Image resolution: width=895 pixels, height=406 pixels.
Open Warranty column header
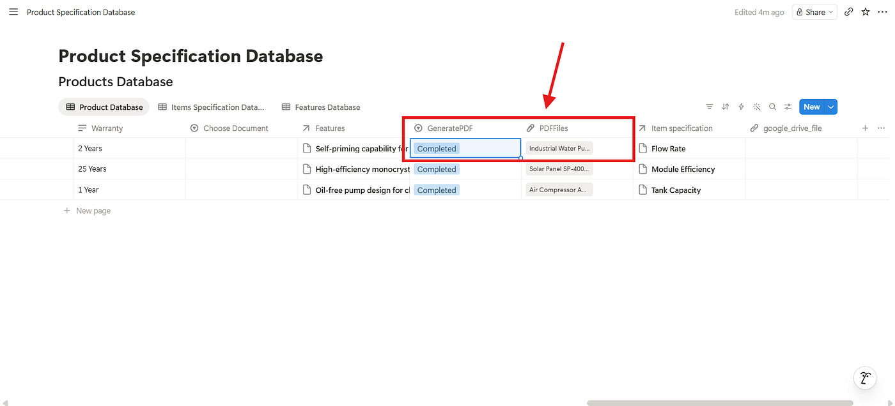(x=130, y=128)
